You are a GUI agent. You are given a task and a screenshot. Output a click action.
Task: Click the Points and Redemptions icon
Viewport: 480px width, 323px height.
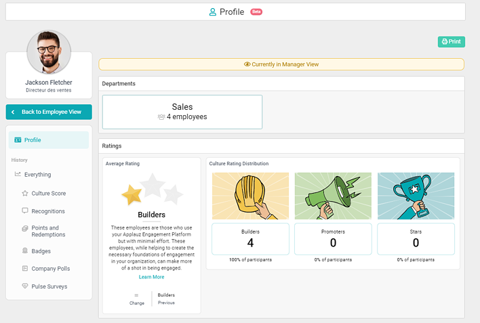25,228
